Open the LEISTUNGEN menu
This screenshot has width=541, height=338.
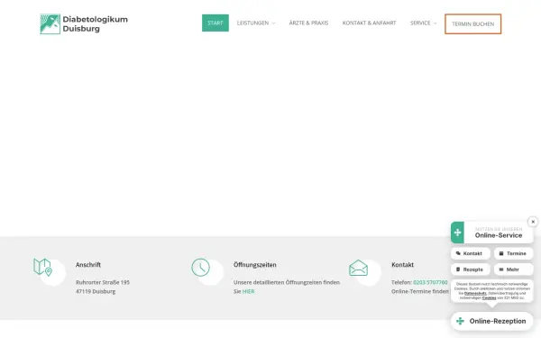click(x=252, y=23)
